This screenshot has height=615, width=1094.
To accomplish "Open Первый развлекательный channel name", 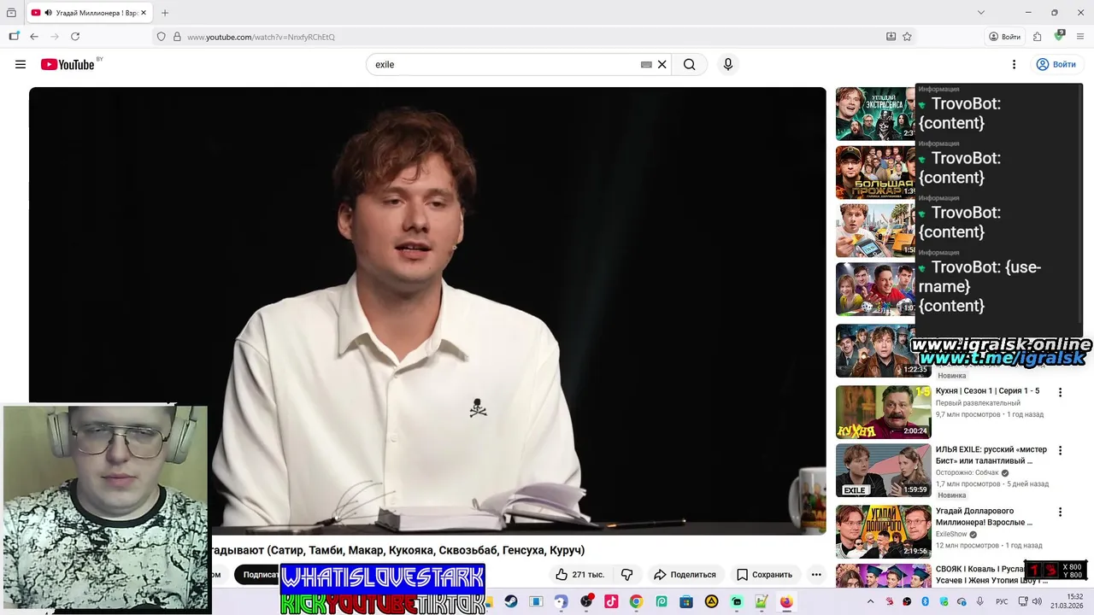I will point(978,403).
